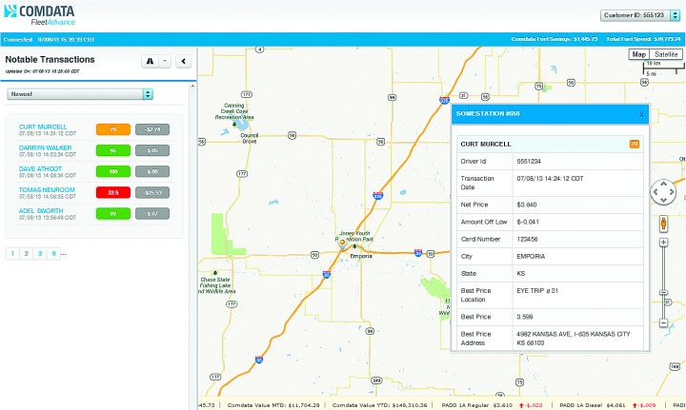Click the gray amount badge for Curt Murcell

(x=152, y=129)
